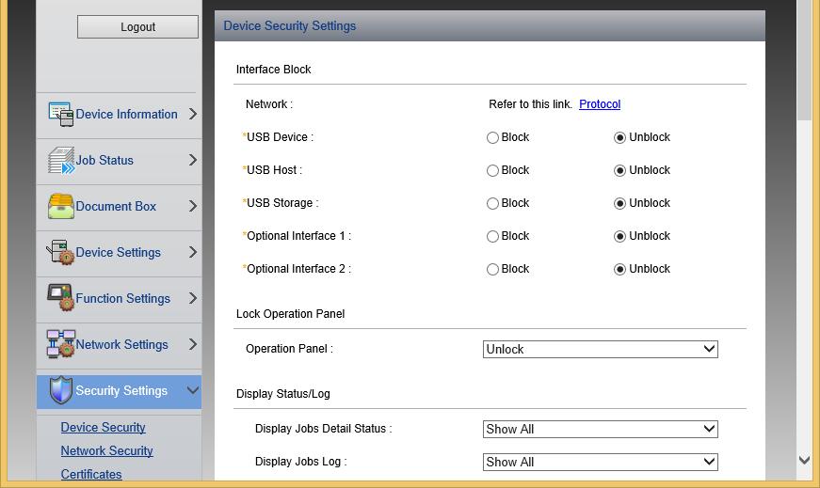Image resolution: width=820 pixels, height=488 pixels.
Task: Click the Lock Operation Panel heading
Action: pos(290,314)
